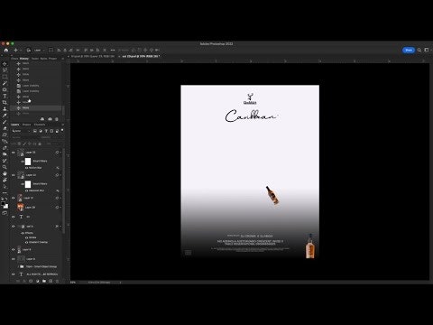433x325 pixels.
Task: Open Gaussian Blur filter blending options icon
Action: pyautogui.click(x=58, y=190)
